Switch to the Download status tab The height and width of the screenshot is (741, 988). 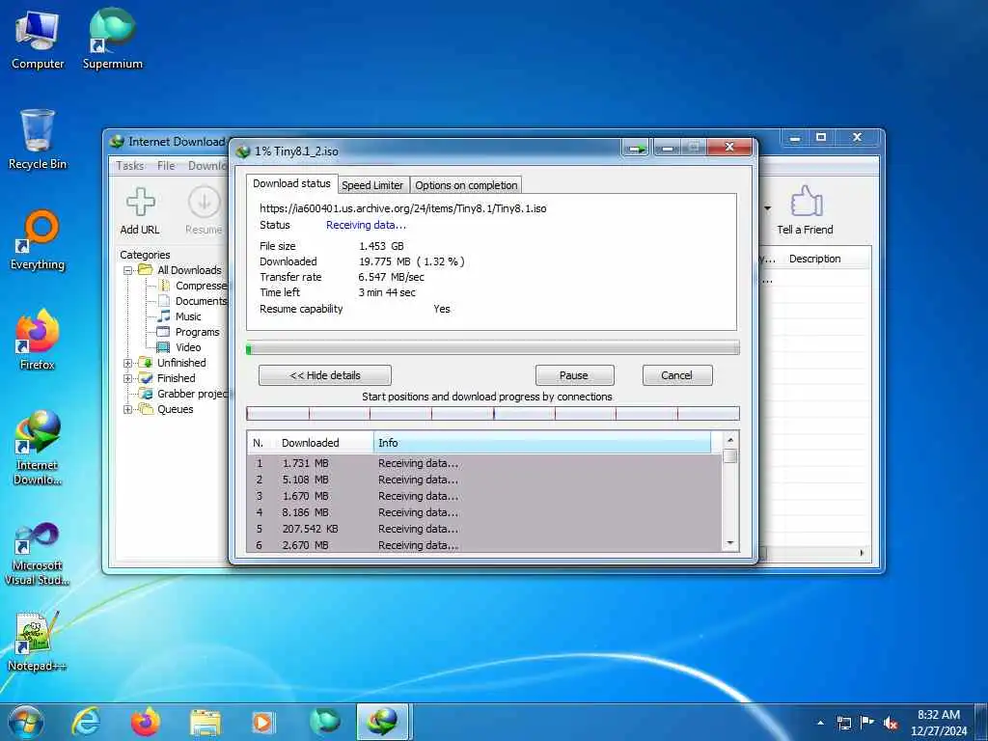pyautogui.click(x=291, y=183)
